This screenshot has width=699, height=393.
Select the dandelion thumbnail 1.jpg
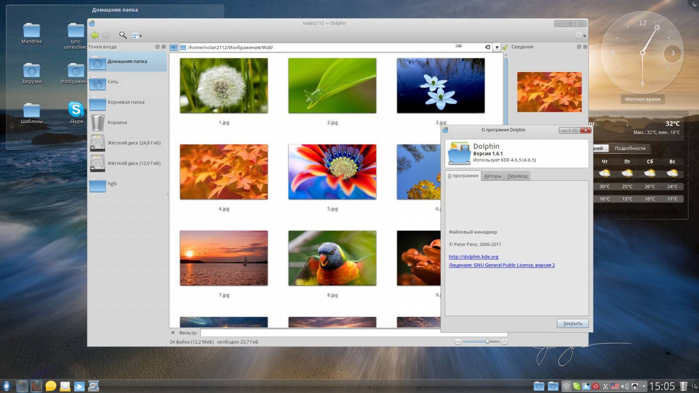tap(224, 86)
